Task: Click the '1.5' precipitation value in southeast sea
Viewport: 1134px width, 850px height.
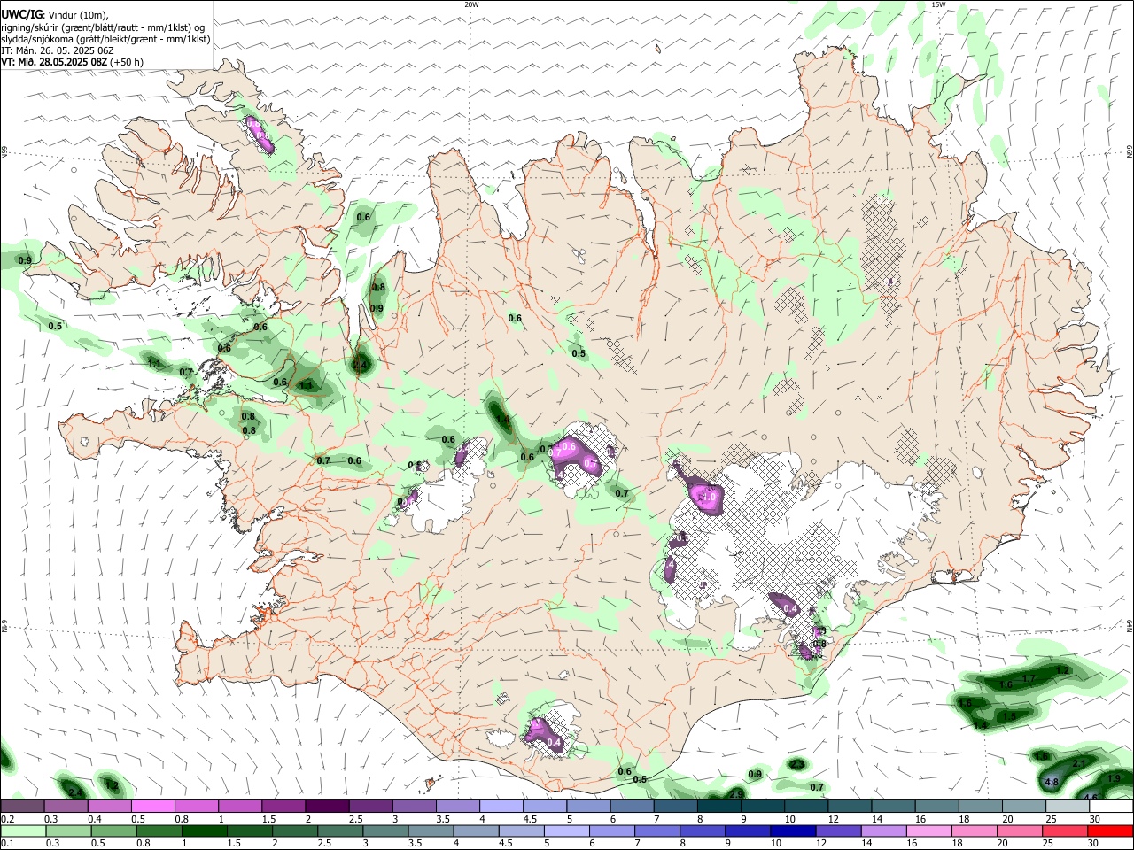Action: (1008, 717)
